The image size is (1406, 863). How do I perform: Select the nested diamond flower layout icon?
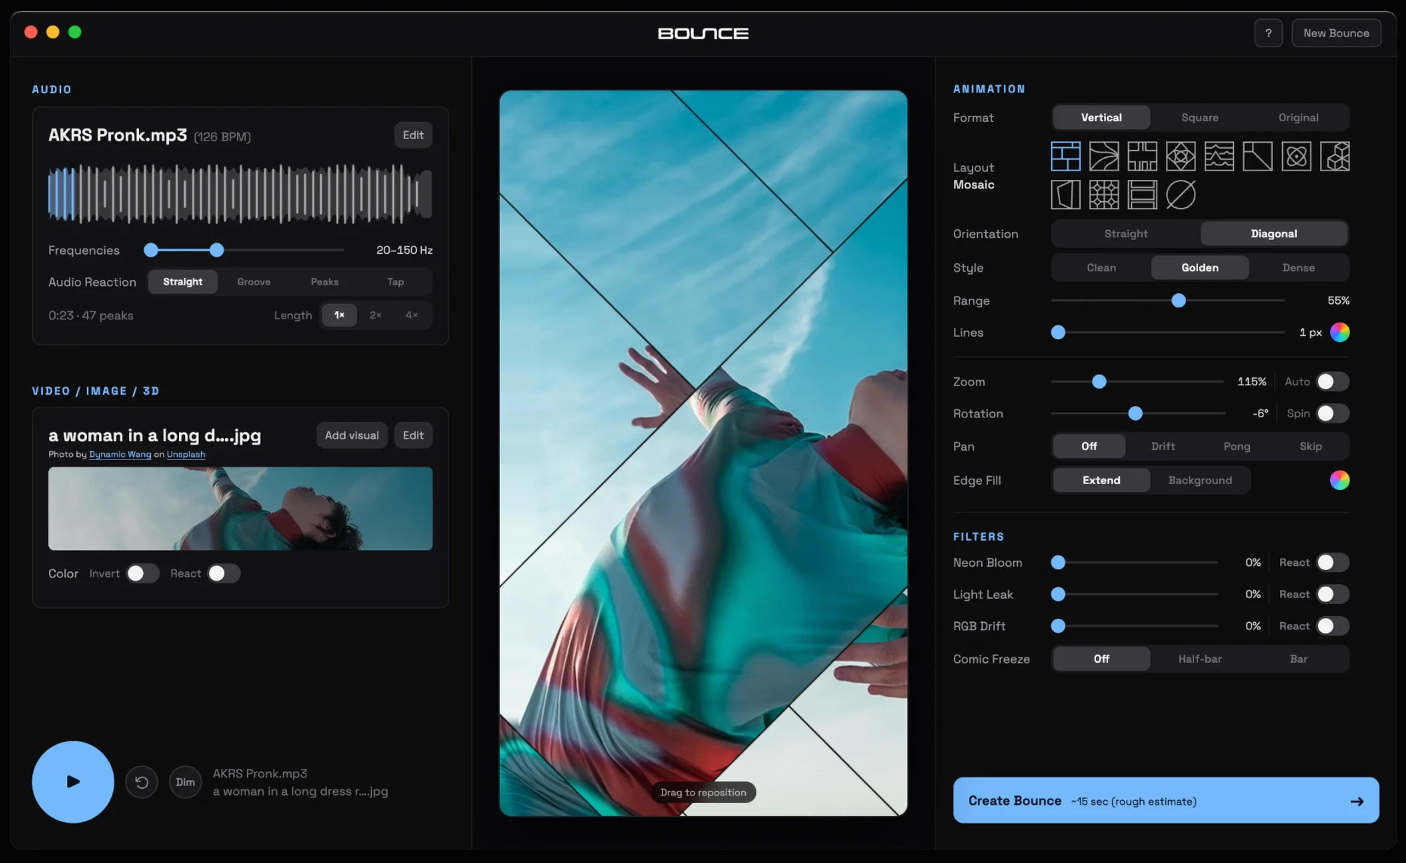(x=1181, y=156)
